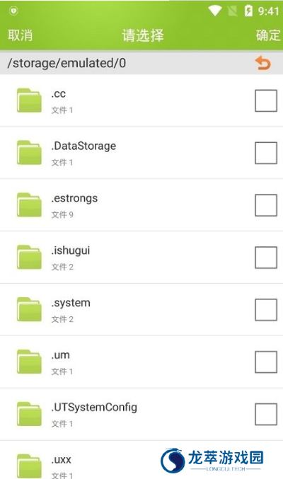Open the .cc folder icon

29,100
